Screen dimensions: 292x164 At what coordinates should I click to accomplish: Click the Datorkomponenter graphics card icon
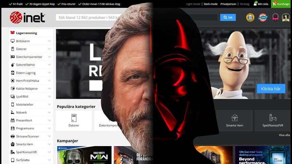click(13, 57)
